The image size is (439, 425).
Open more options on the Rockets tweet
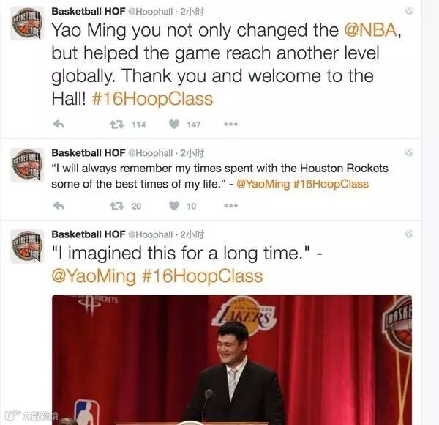tap(231, 206)
